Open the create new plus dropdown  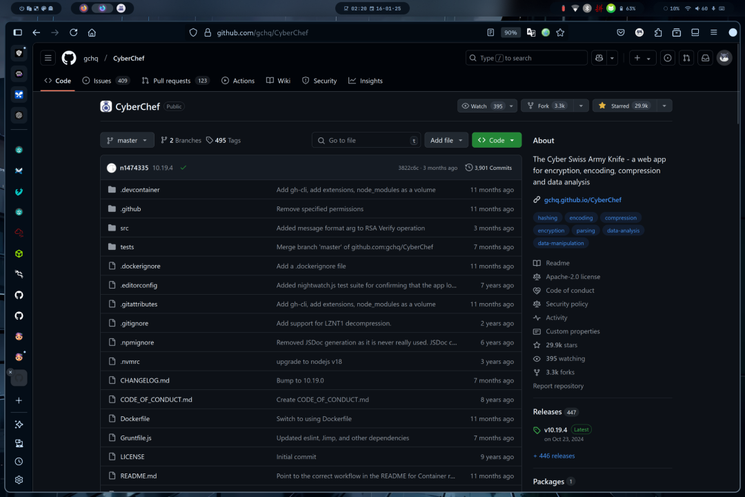[x=642, y=58]
